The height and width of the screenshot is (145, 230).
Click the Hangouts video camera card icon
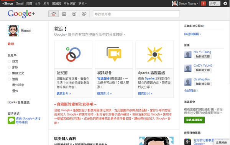tap(114, 54)
